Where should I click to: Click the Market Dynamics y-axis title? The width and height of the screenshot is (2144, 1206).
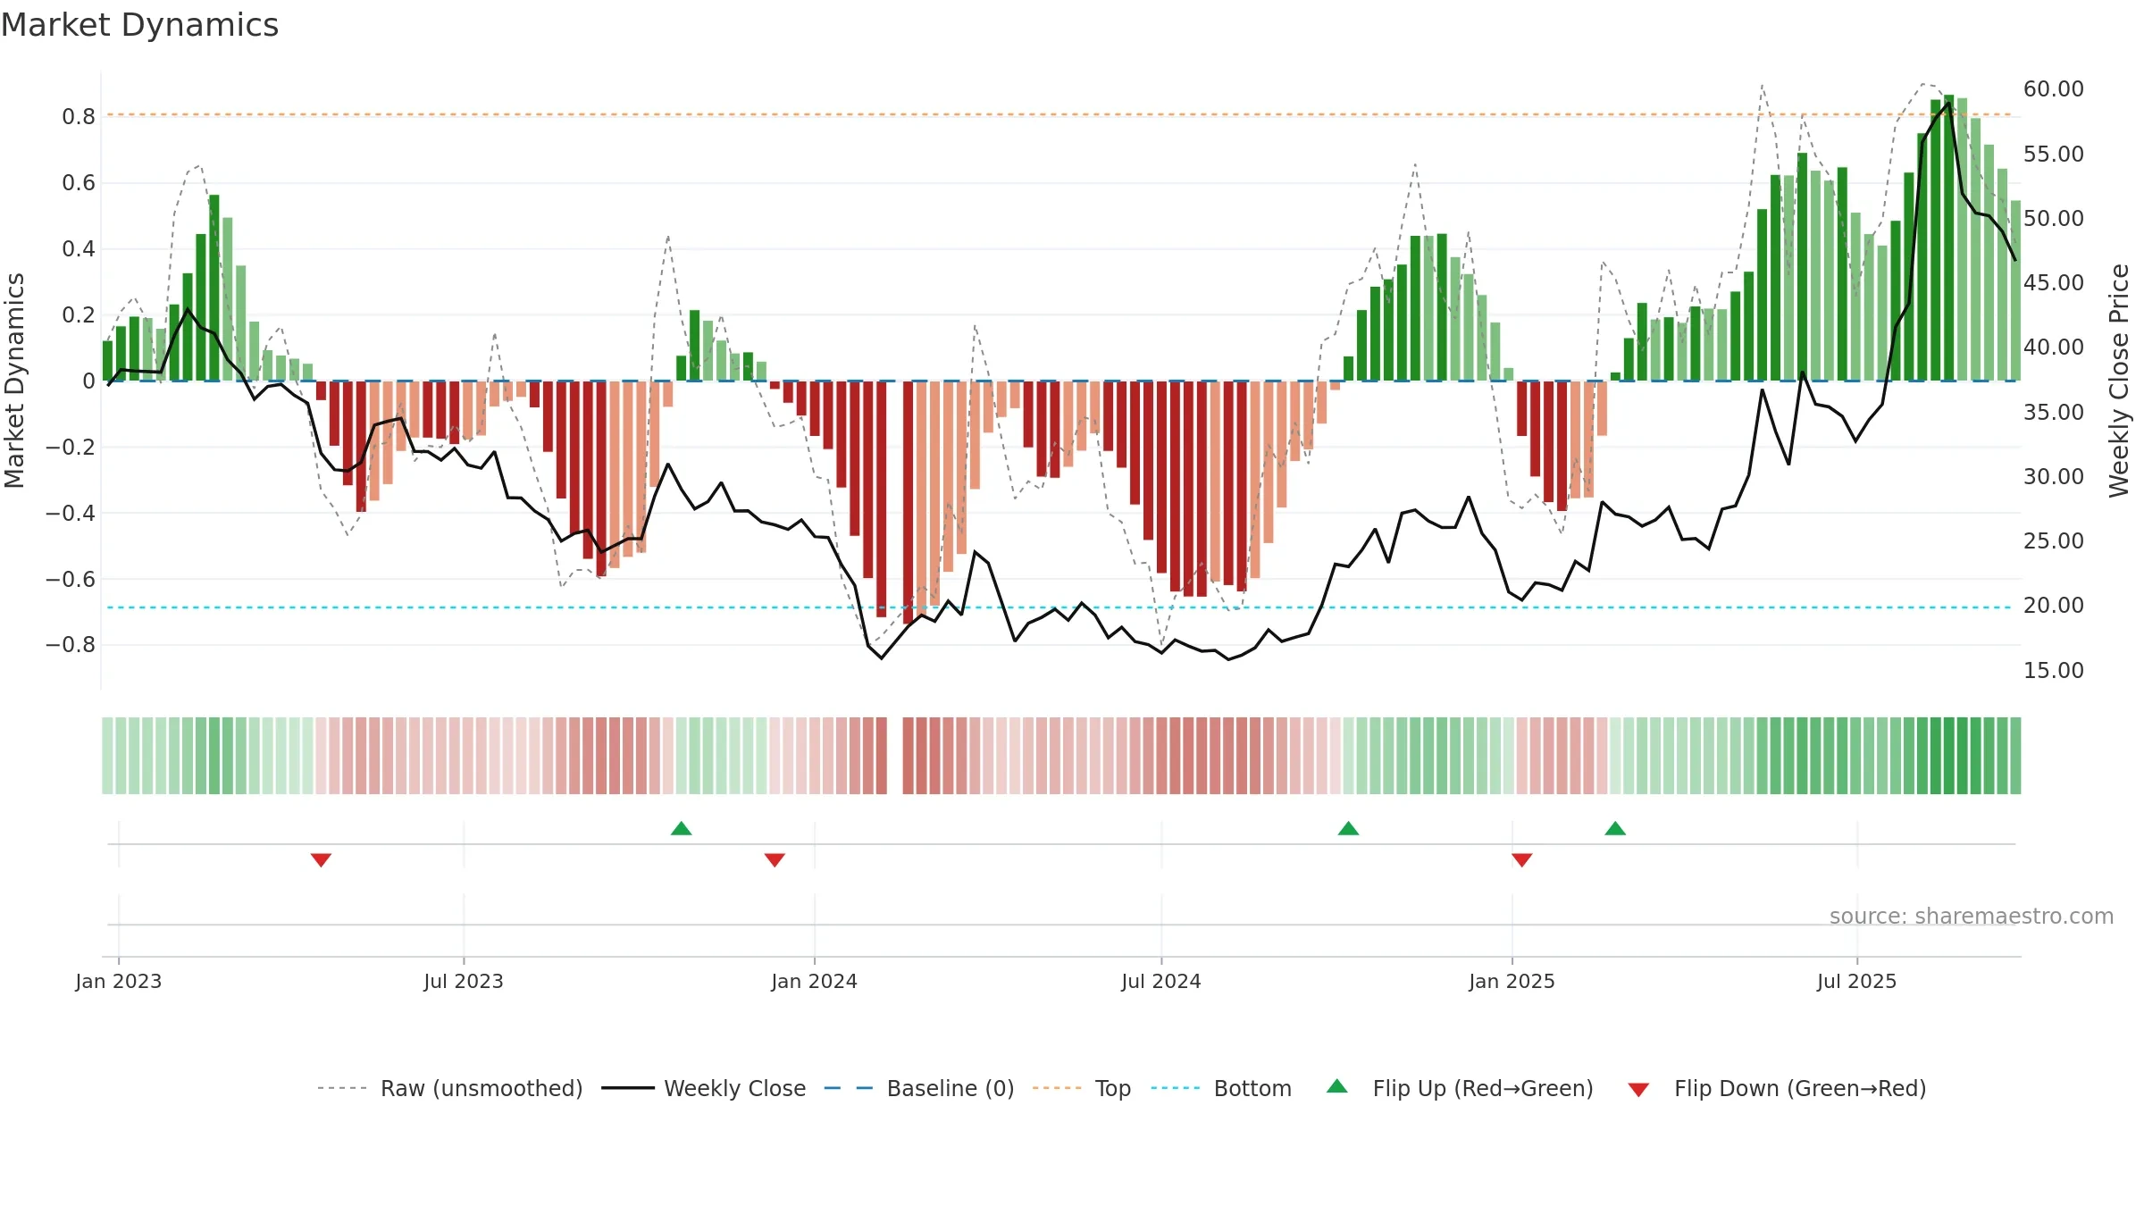14,381
